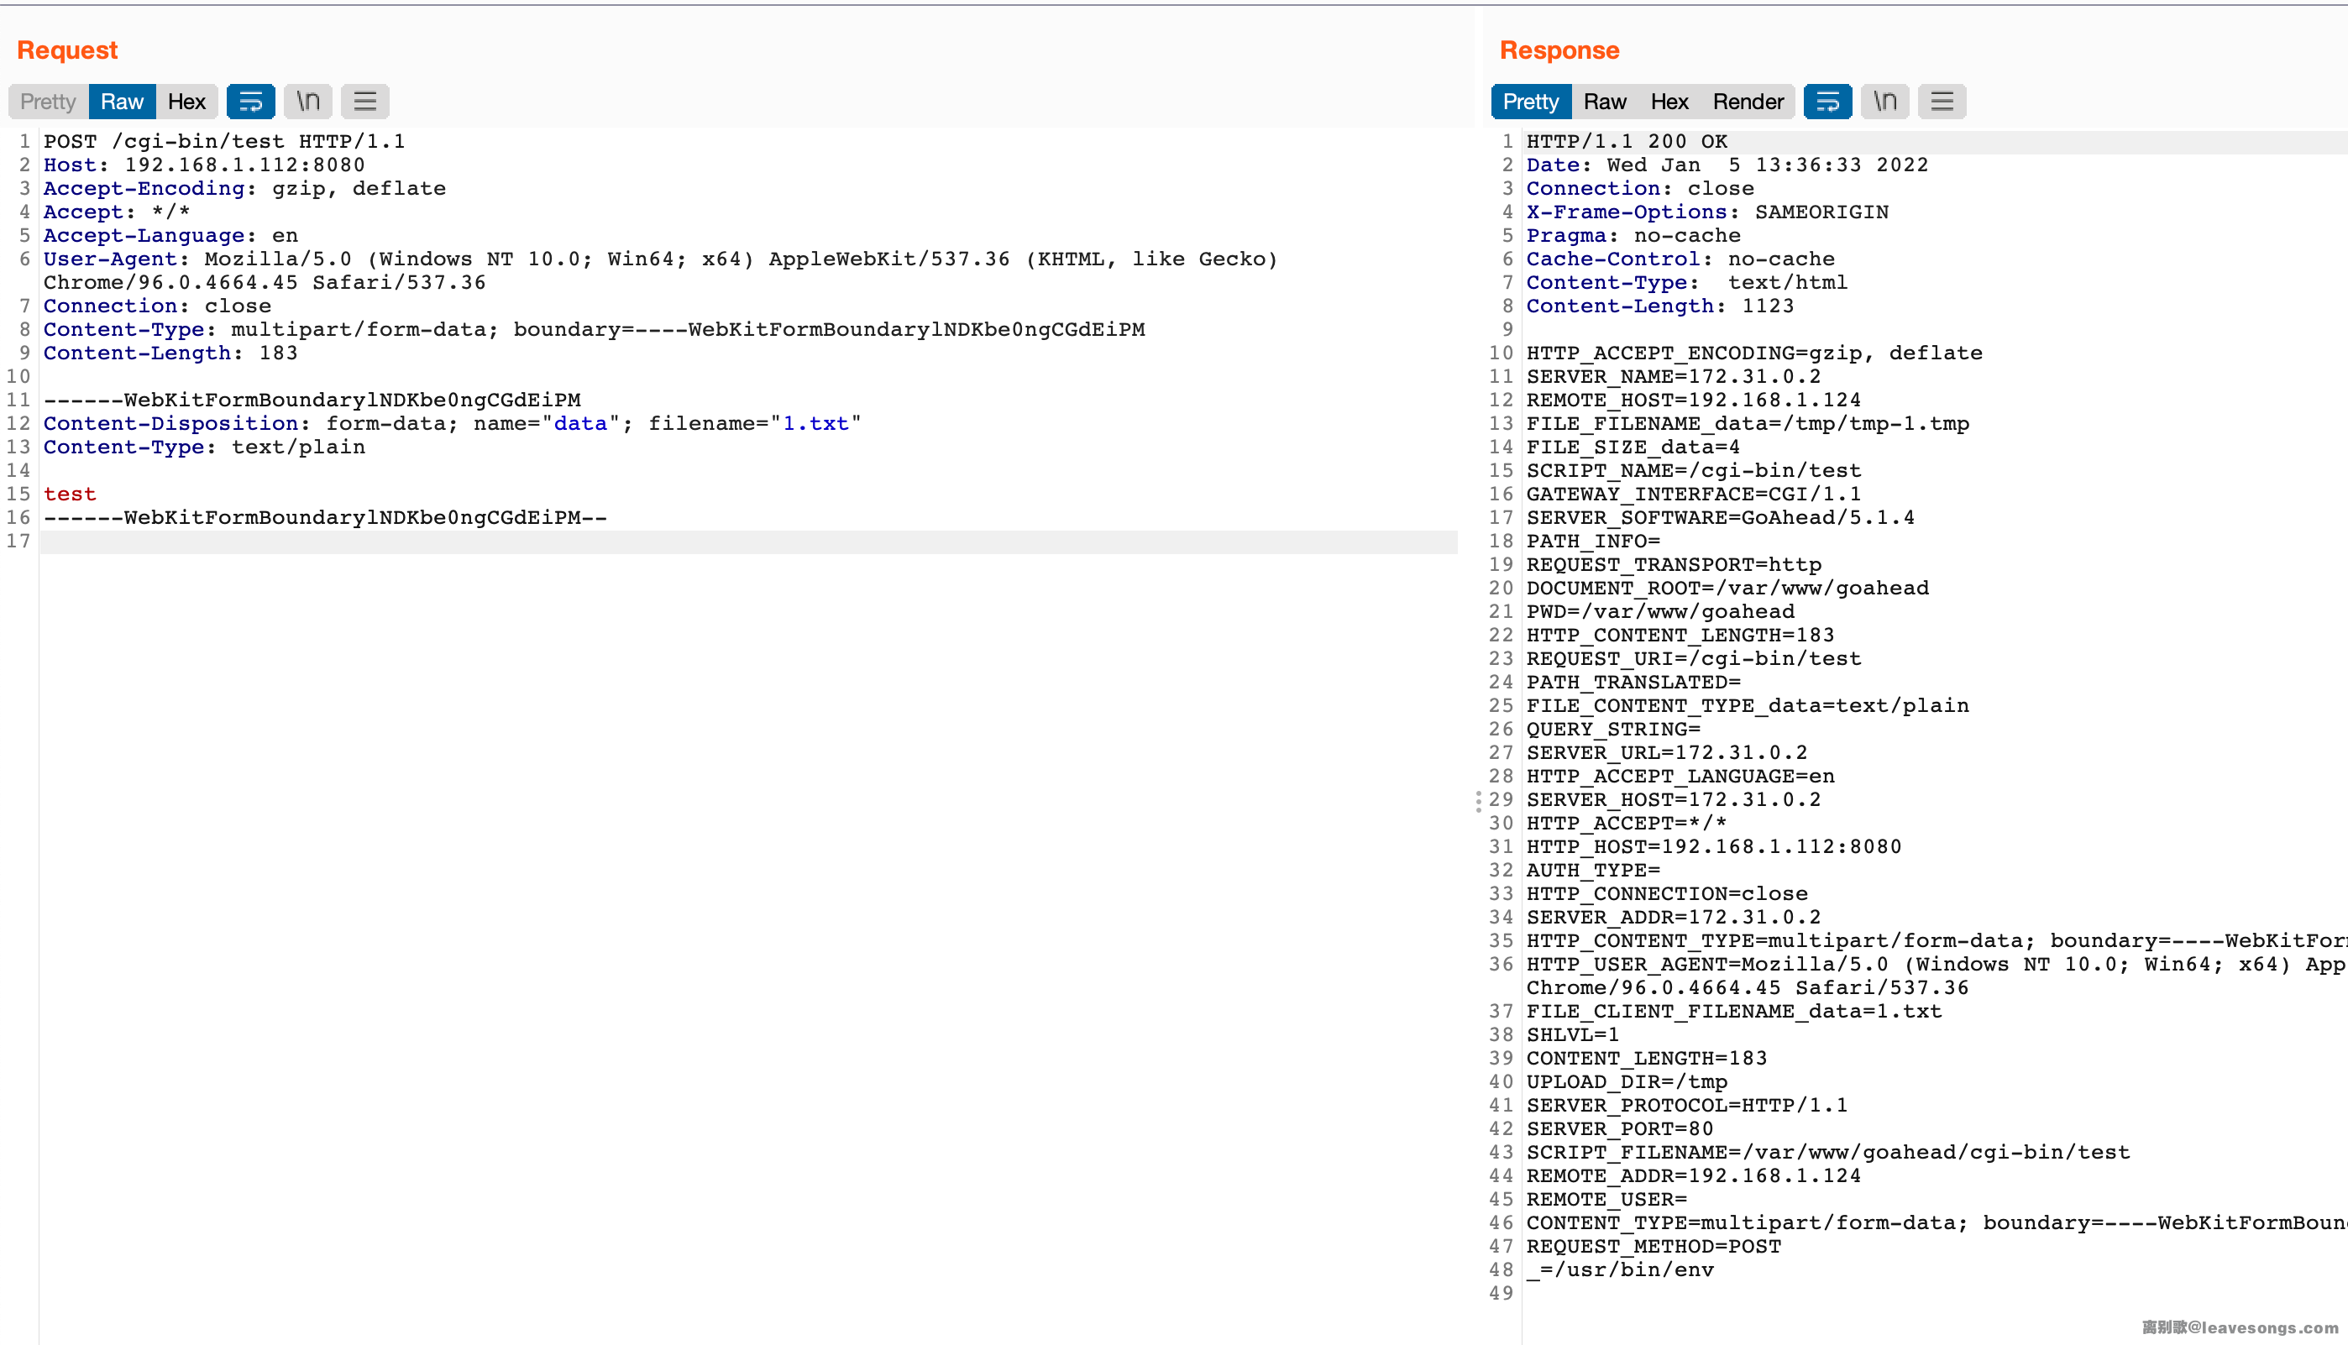Select the Raw tab in Request panel
Viewport: 2348px width, 1345px height.
(x=122, y=102)
